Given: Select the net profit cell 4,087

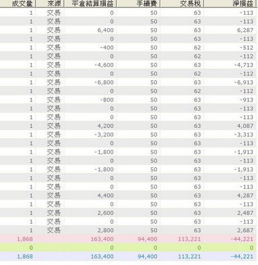Looking at the screenshot, I should click(x=245, y=126).
